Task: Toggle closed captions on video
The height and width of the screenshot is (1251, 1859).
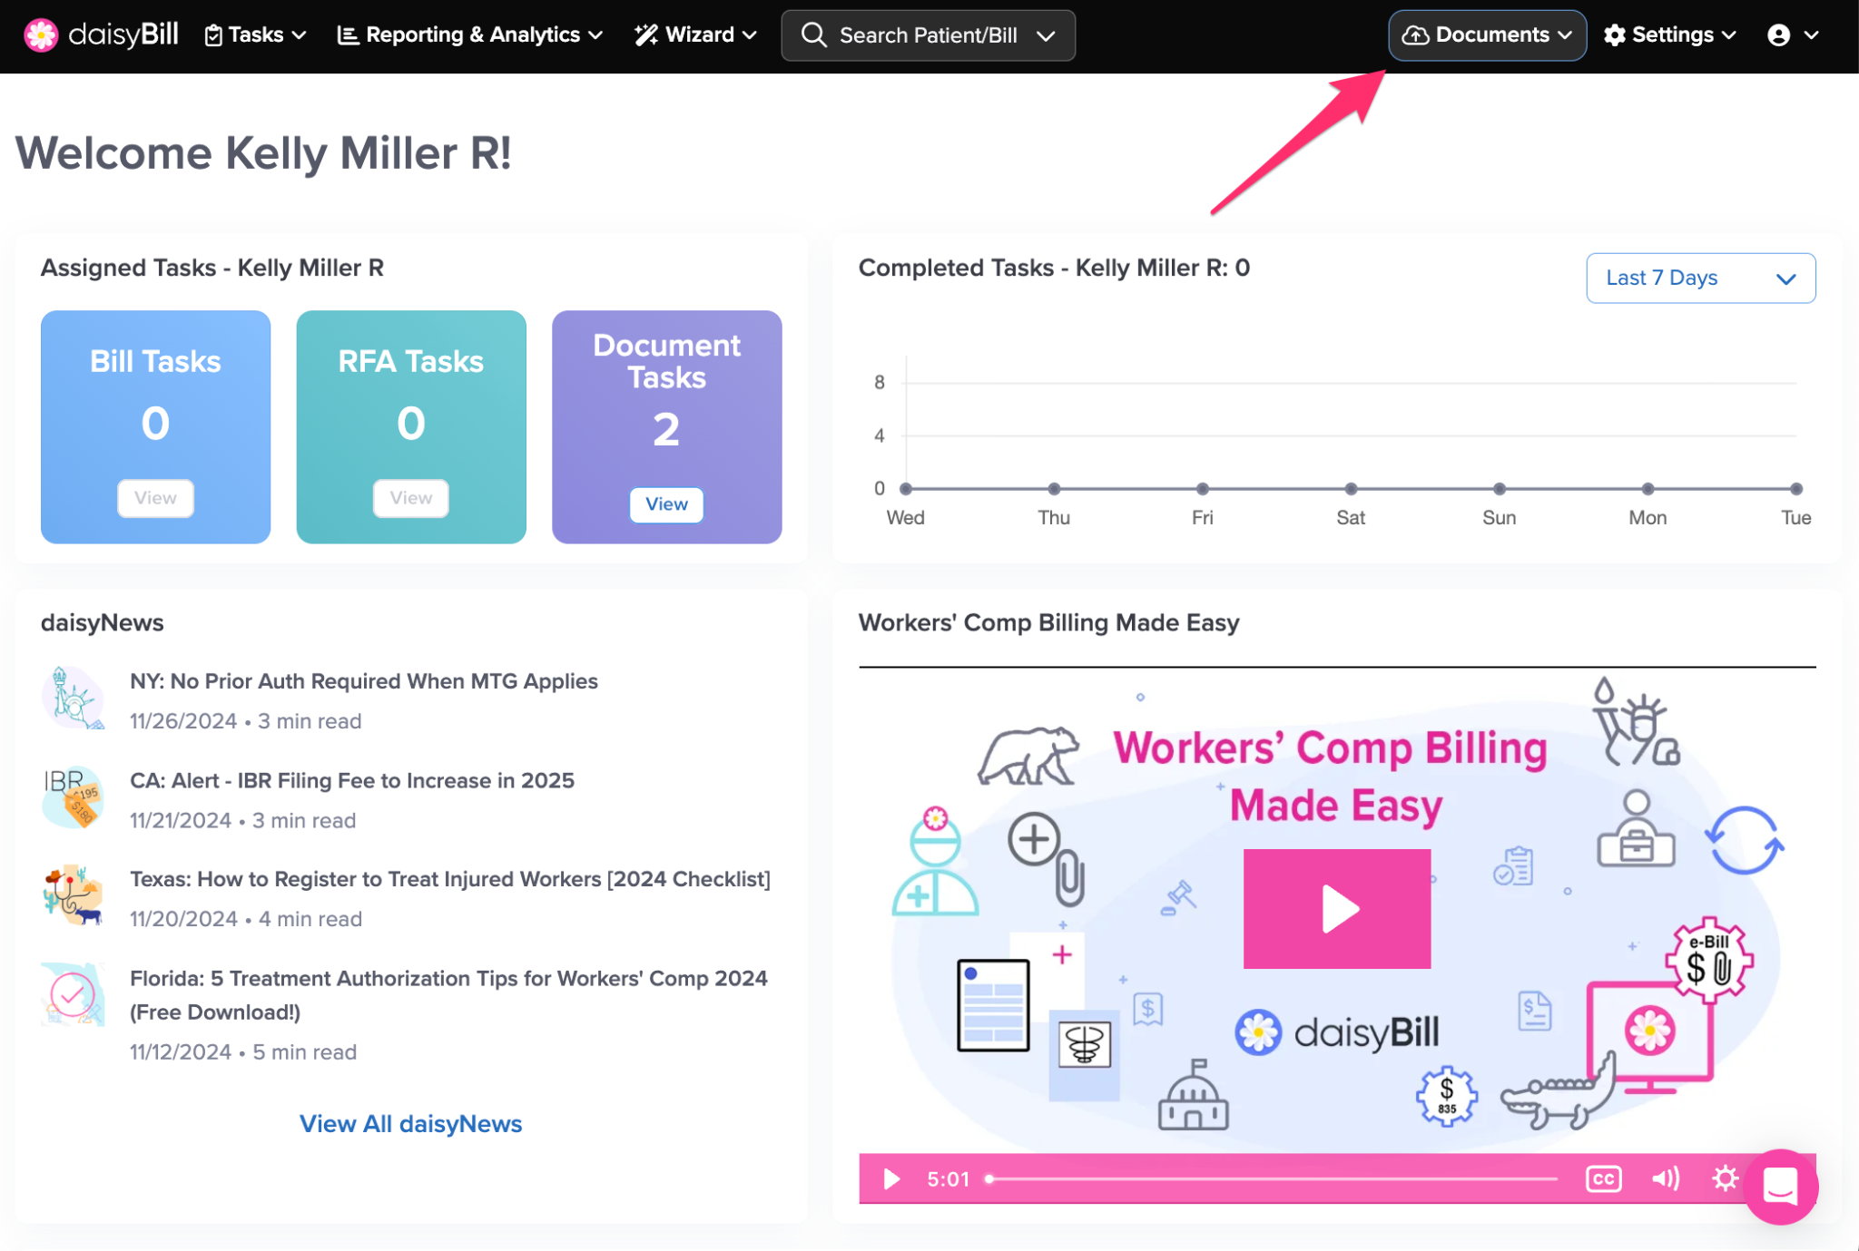Action: (x=1603, y=1178)
